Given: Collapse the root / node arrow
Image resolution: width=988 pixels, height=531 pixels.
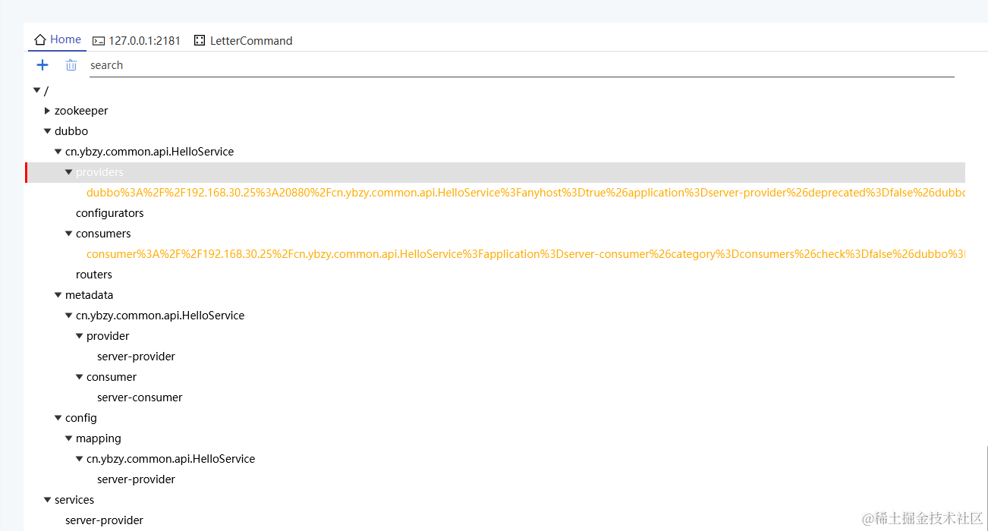Looking at the screenshot, I should [36, 90].
